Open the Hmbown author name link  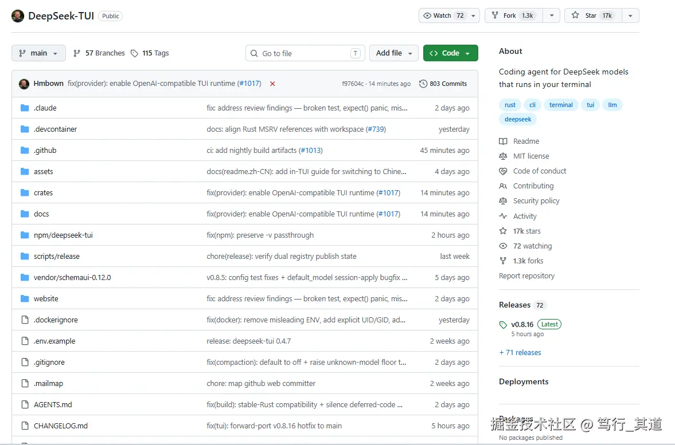pyautogui.click(x=49, y=84)
